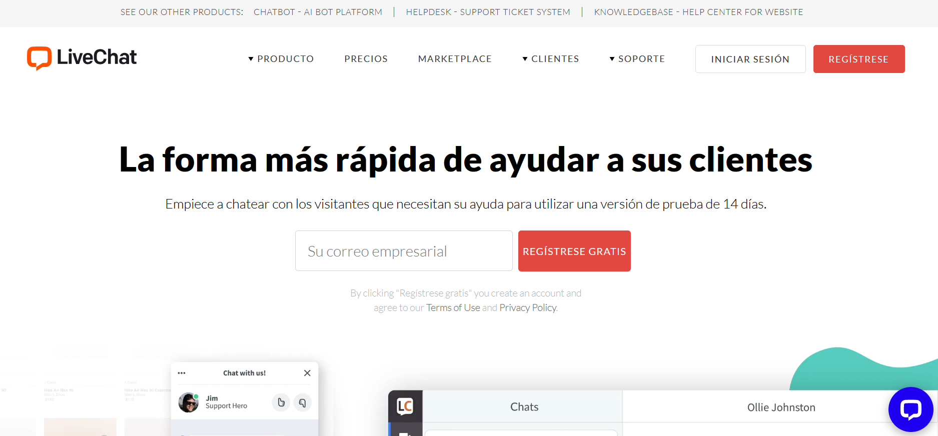Open the Marketplace menu item
Image resolution: width=938 pixels, height=436 pixels.
(x=455, y=59)
